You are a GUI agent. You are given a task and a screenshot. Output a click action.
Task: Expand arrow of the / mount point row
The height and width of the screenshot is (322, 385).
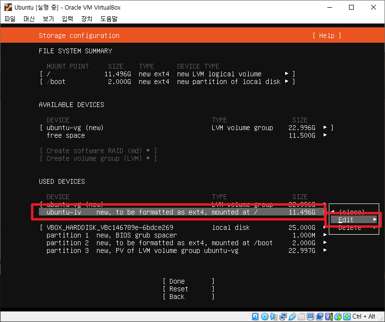point(287,73)
